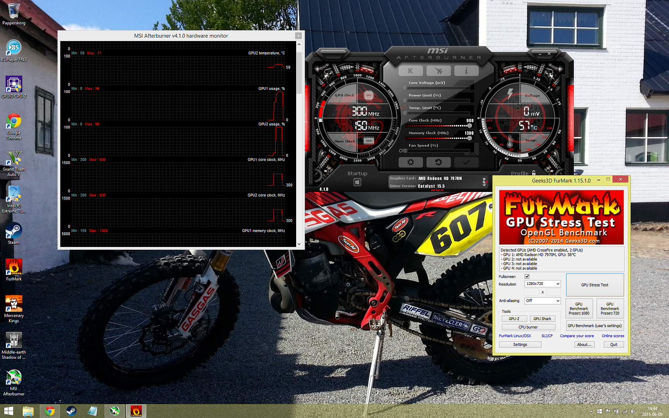Select the Steam desktop icon
The image size is (669, 418).
(14, 233)
